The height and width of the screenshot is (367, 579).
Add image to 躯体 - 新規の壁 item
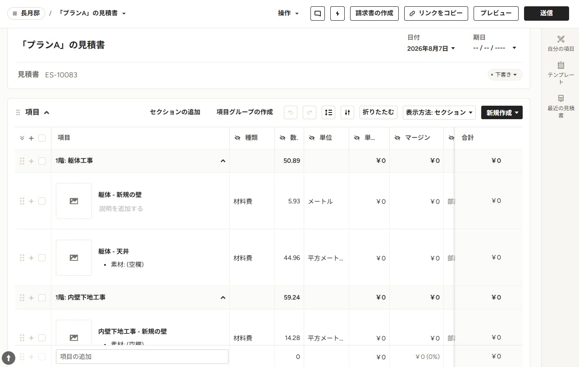click(x=74, y=201)
